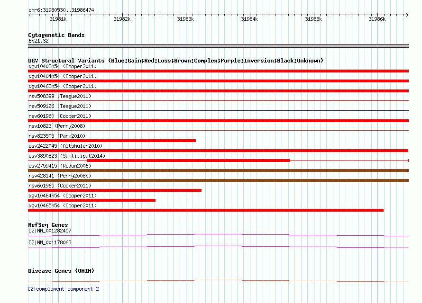Click the right arrow on the ruler

[x=407, y=15]
